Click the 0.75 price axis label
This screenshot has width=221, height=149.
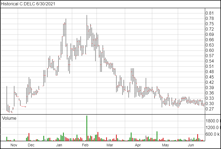tap(210, 24)
